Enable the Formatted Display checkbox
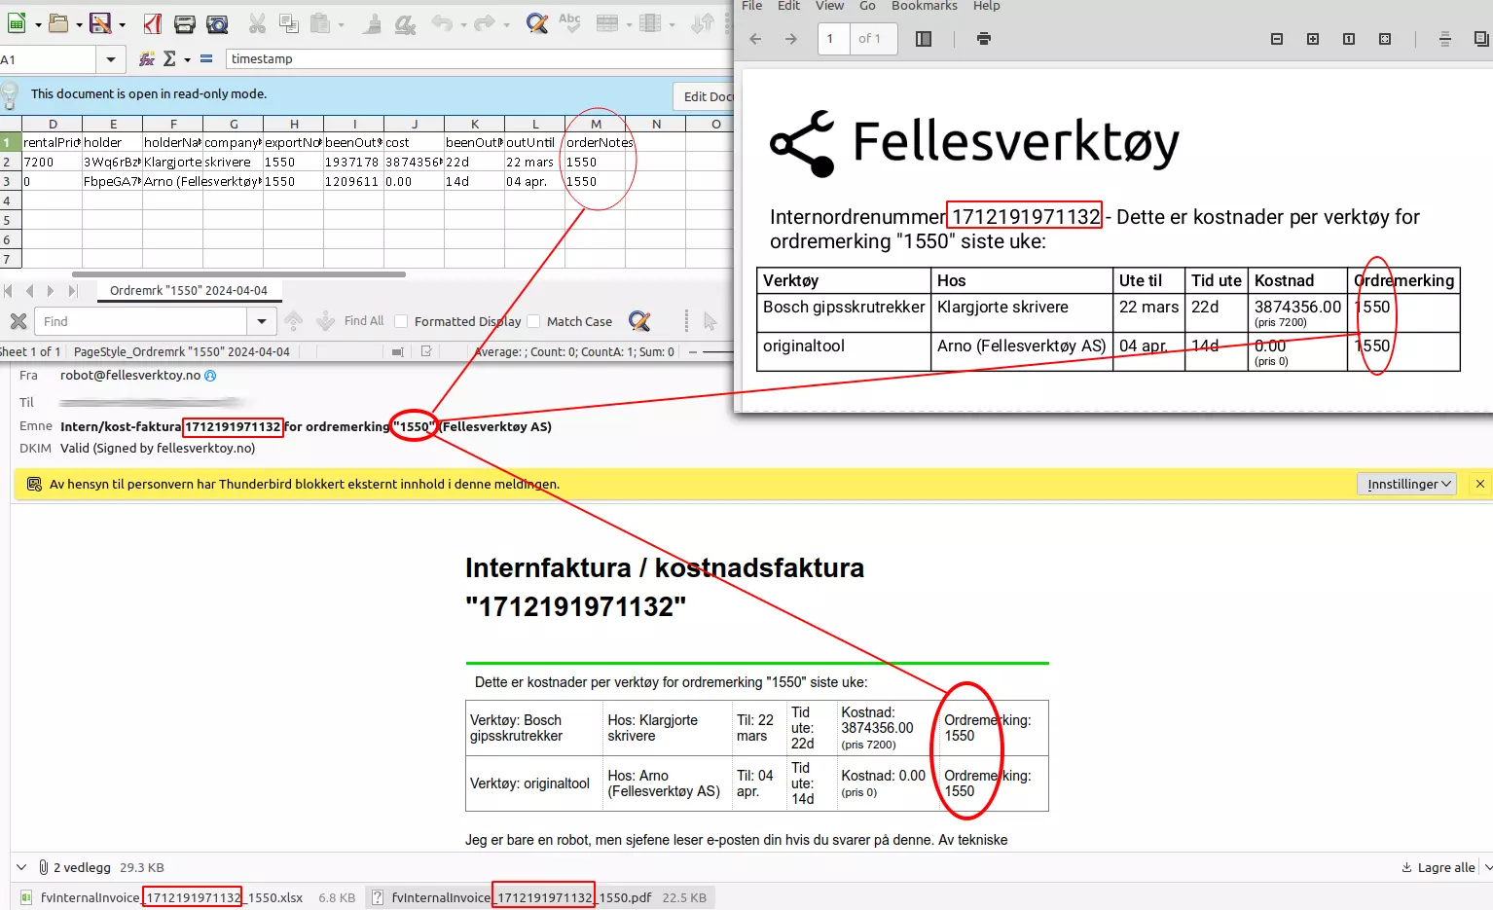 tap(400, 321)
